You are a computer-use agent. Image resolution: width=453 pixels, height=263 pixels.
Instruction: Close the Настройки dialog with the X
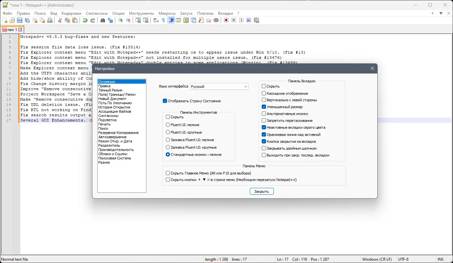[372, 69]
